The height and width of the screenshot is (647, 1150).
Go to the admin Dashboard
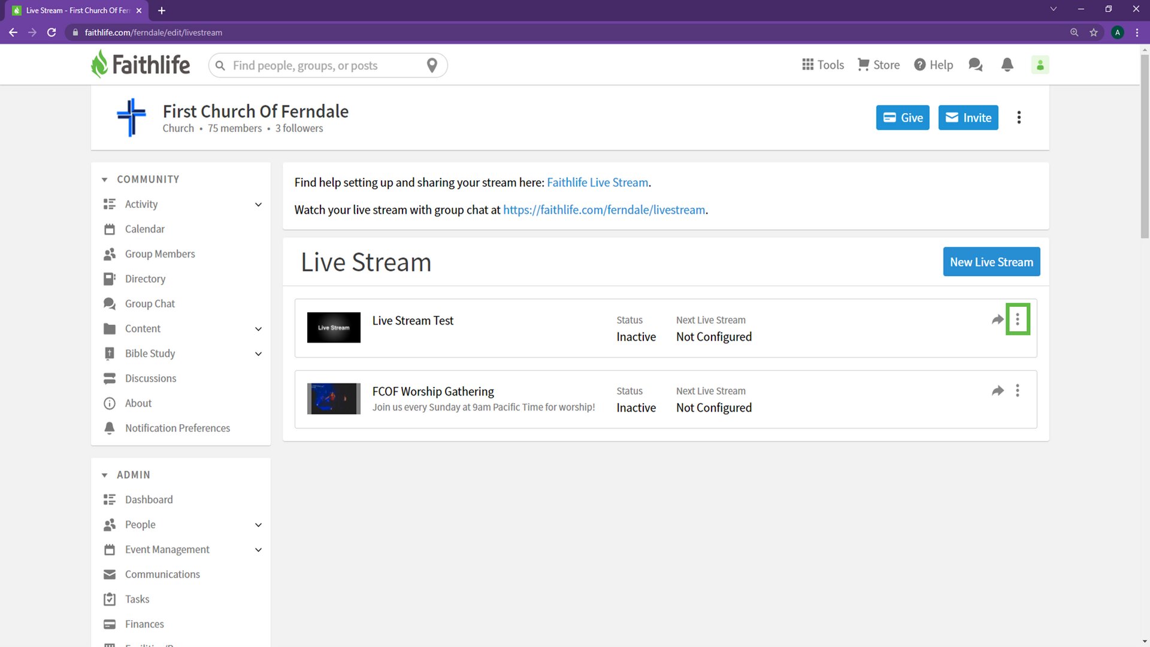149,500
